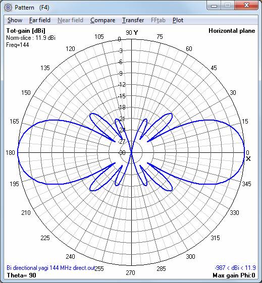
Task: Click the greyed FFtab menu
Action: (x=158, y=20)
